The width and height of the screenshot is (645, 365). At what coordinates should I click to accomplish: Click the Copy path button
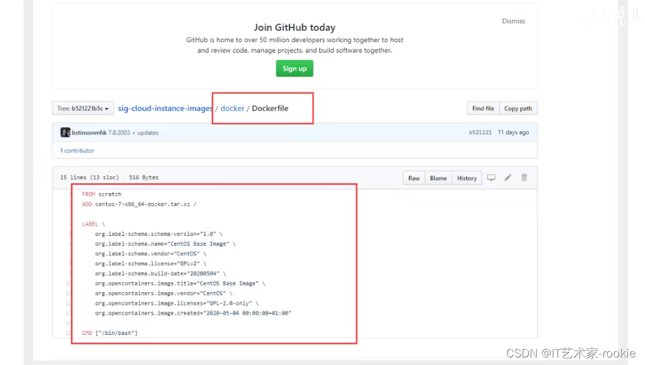click(518, 108)
